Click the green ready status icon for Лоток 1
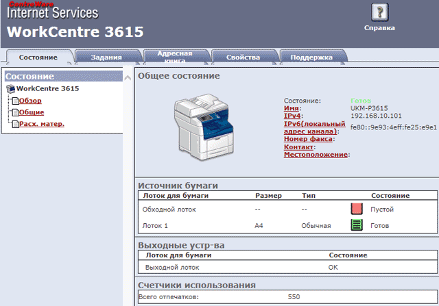This screenshot has height=306, width=439. 357,225
